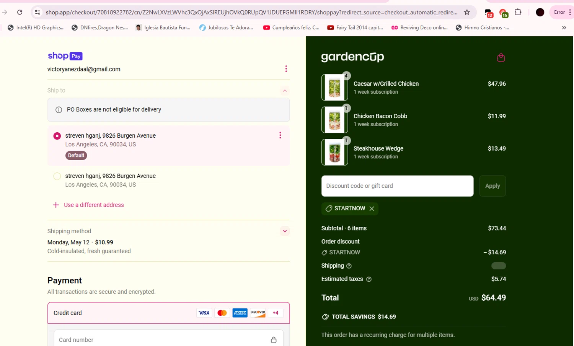Show +4 more card types
Viewport: 574px width, 346px height.
click(x=276, y=313)
